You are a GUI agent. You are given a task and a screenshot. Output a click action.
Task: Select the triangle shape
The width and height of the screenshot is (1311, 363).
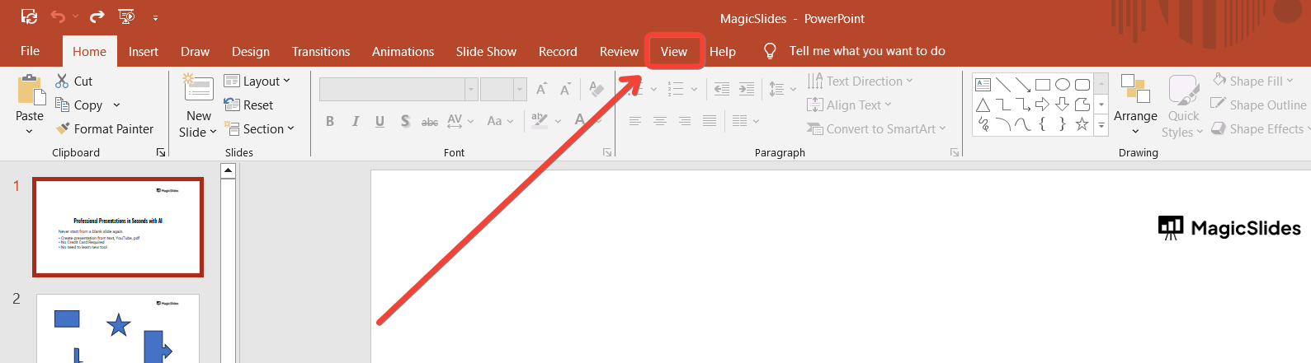(983, 105)
